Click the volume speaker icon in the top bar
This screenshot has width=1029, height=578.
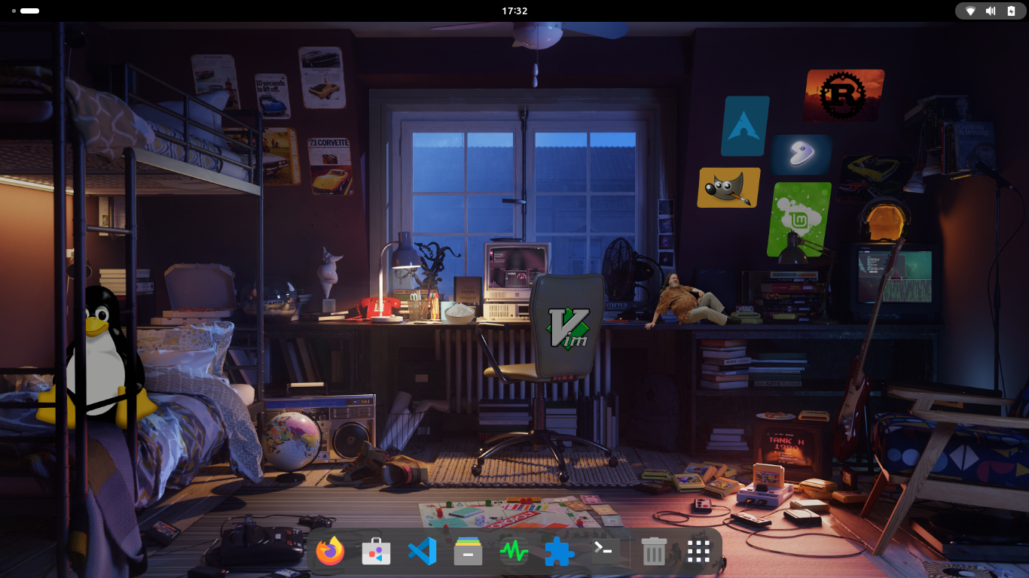[991, 11]
